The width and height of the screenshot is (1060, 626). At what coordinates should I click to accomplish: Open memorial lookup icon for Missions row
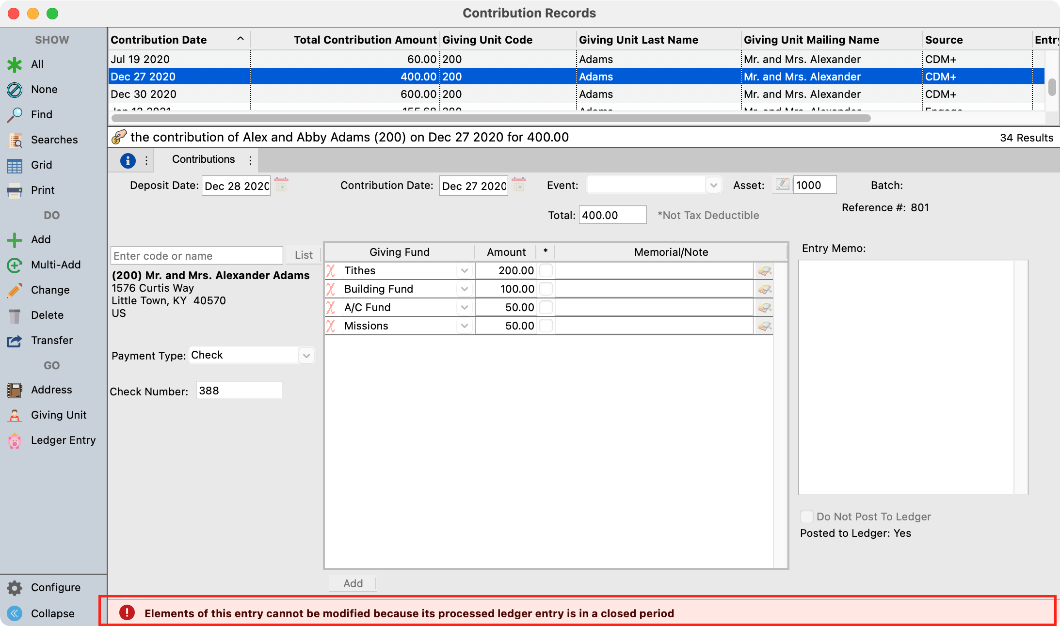[x=764, y=326]
